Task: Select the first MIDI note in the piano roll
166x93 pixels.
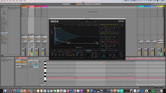Action: point(61,78)
